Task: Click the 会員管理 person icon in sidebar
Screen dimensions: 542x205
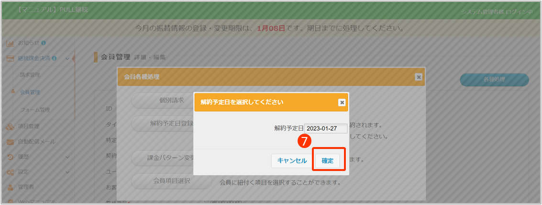Action: (13, 92)
